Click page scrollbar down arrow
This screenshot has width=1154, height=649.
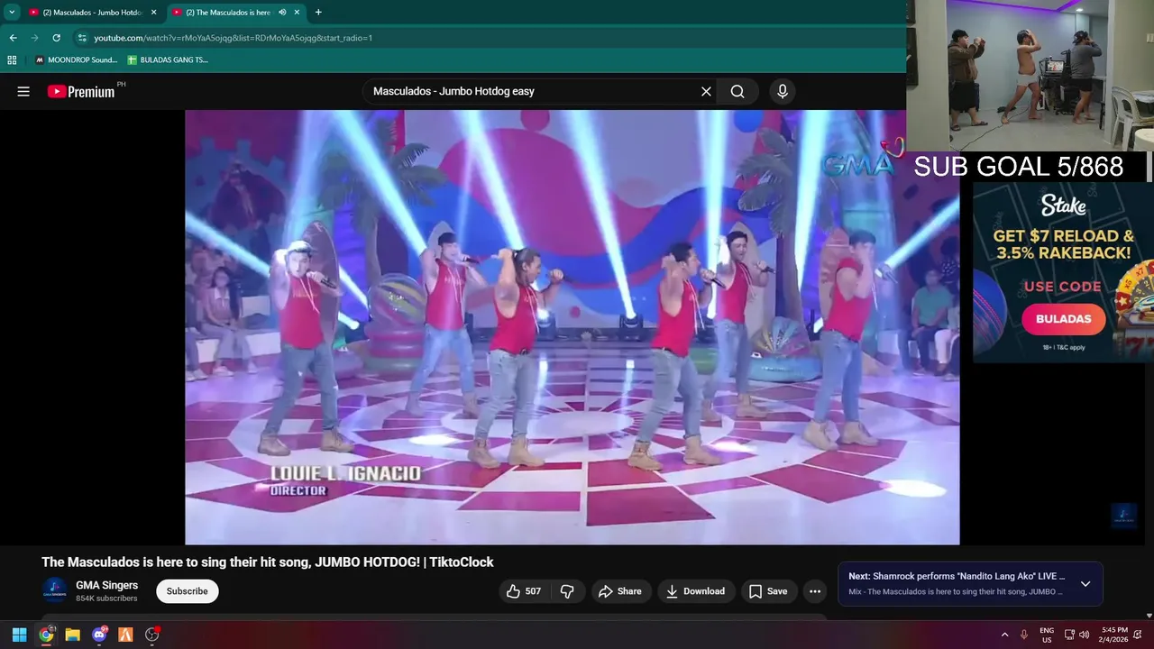[1149, 615]
